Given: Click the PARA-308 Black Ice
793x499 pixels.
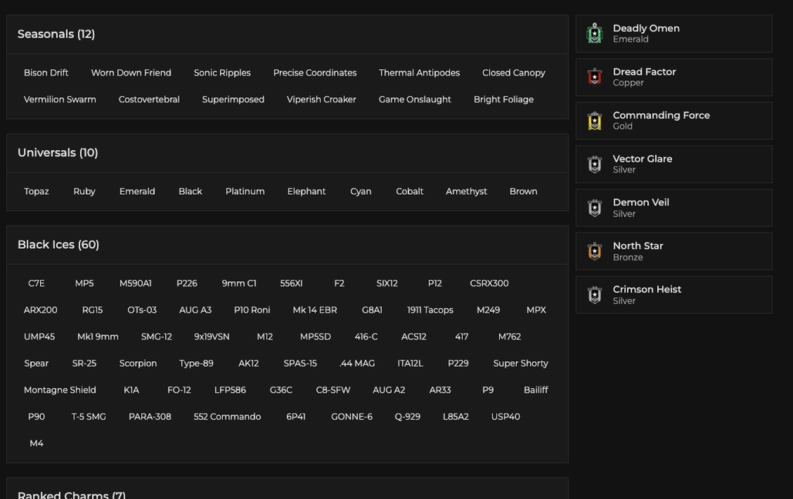Looking at the screenshot, I should pos(150,417).
